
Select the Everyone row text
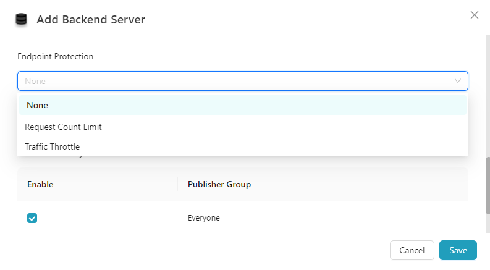(x=204, y=218)
